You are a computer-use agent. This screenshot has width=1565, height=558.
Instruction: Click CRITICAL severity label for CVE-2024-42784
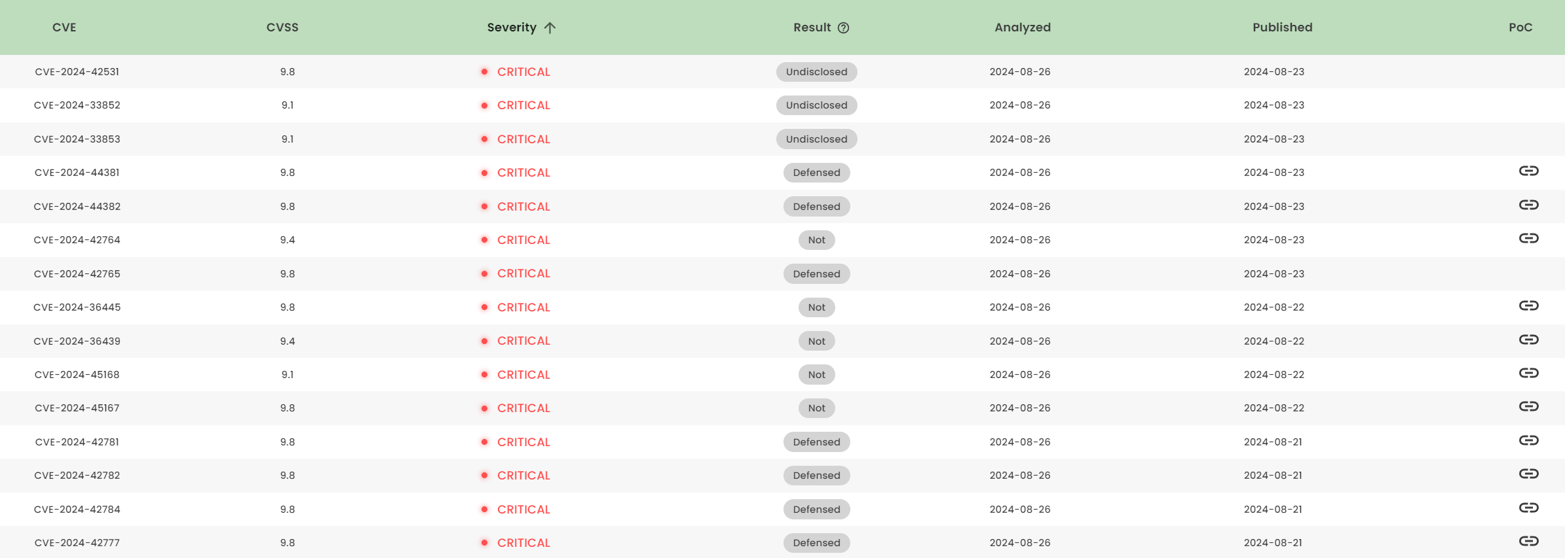[x=523, y=510]
